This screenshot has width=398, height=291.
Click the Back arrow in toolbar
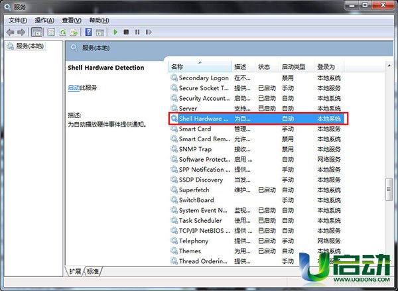tap(10, 32)
